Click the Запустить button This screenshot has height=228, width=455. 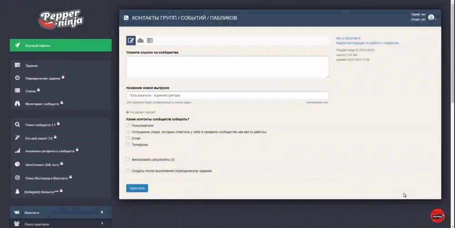click(137, 188)
